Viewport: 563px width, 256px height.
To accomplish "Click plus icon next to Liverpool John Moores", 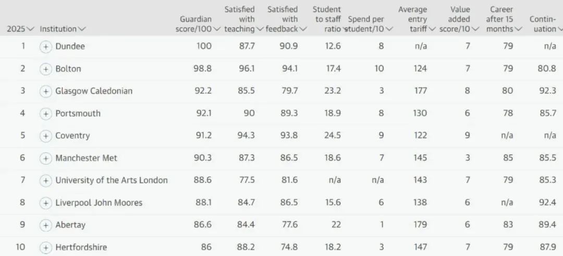I will pyautogui.click(x=45, y=203).
